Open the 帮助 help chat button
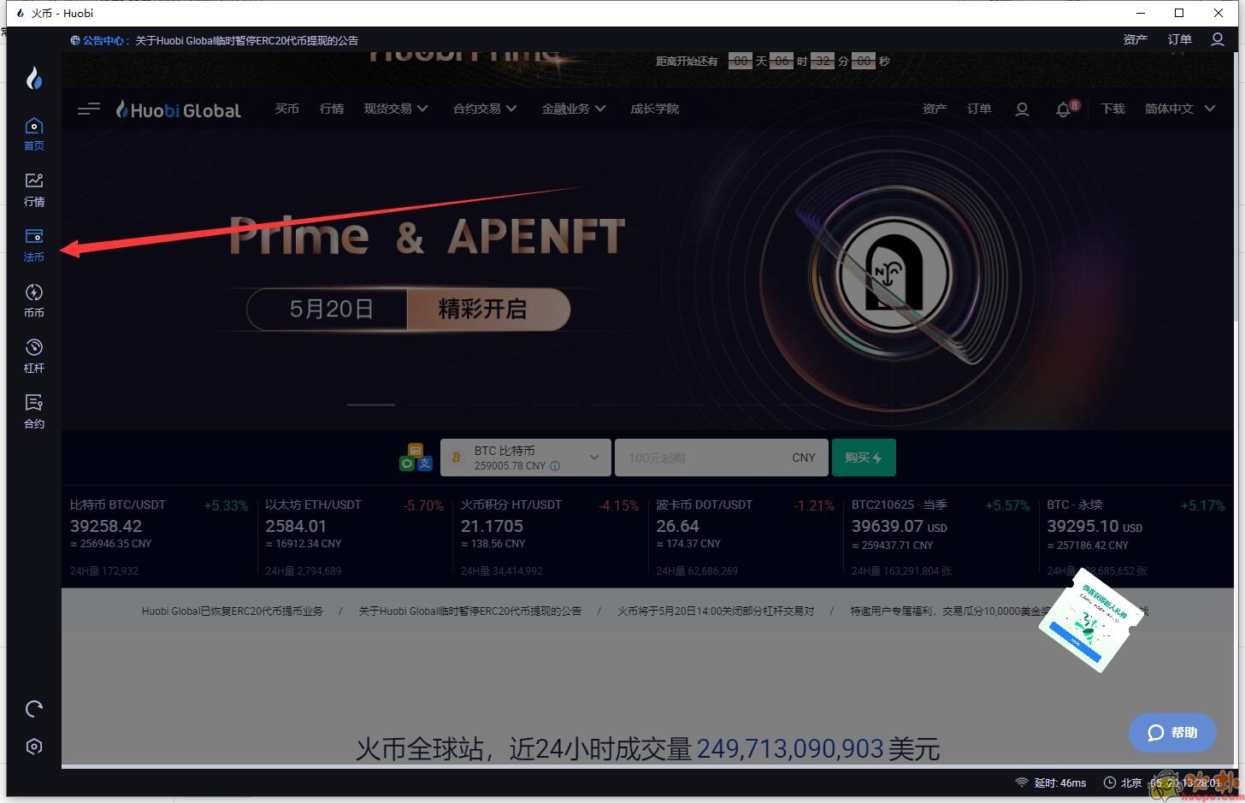The width and height of the screenshot is (1245, 803). (x=1172, y=733)
